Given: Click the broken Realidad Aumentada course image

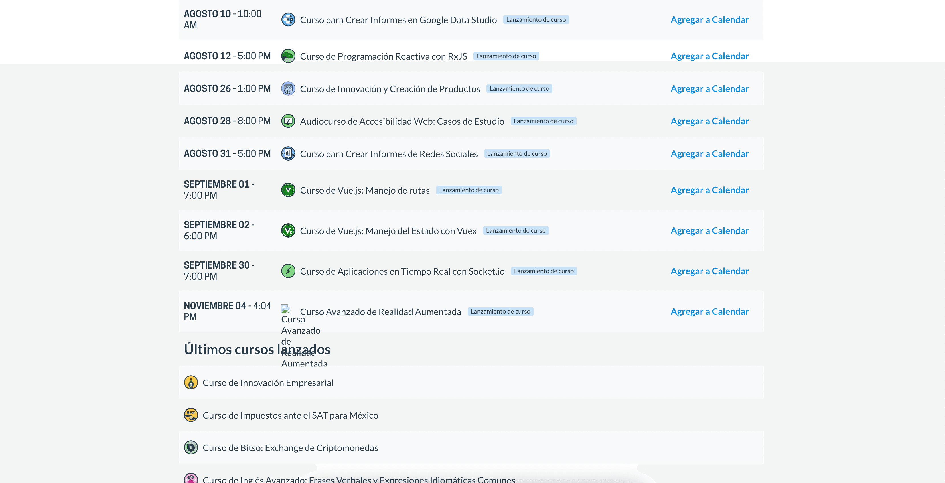Looking at the screenshot, I should click(286, 309).
